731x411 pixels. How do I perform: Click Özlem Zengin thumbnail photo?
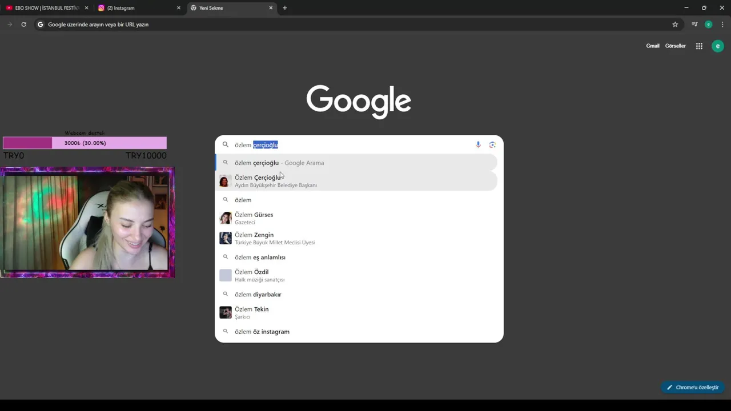(x=226, y=238)
